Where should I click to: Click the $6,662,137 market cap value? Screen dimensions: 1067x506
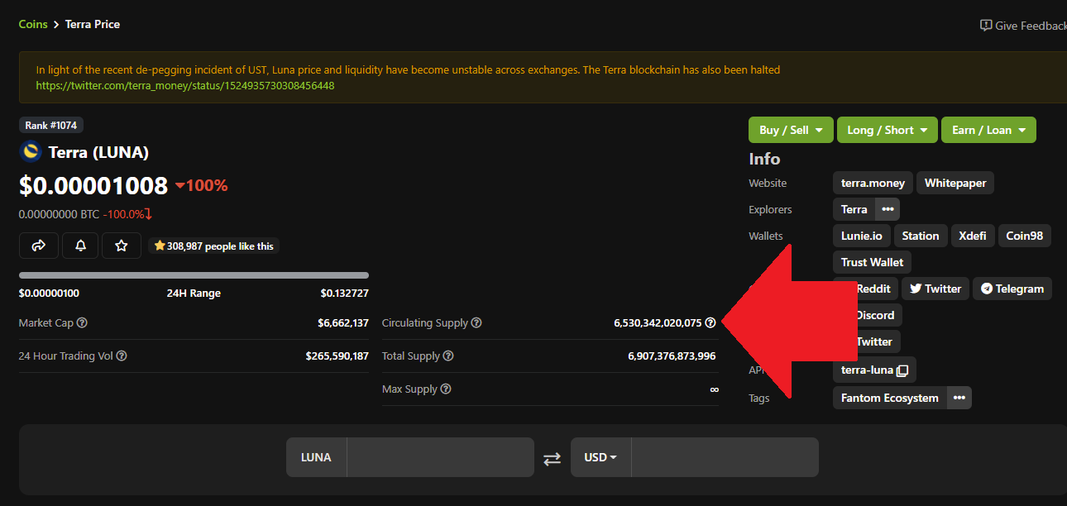[343, 323]
